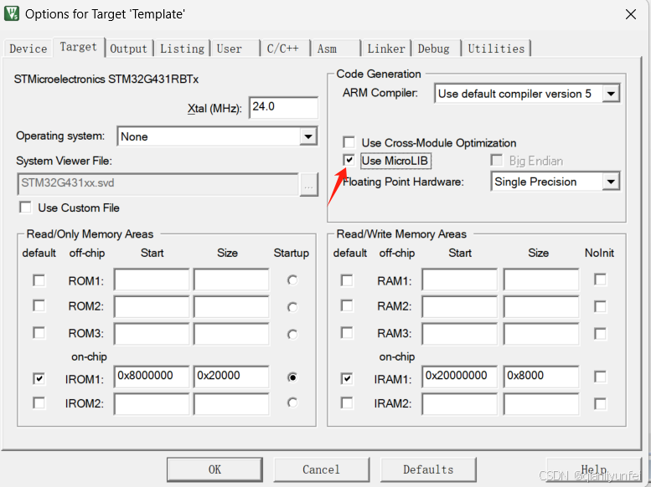Select the IROM2 Startup radio button
This screenshot has height=487, width=651.
(x=292, y=402)
